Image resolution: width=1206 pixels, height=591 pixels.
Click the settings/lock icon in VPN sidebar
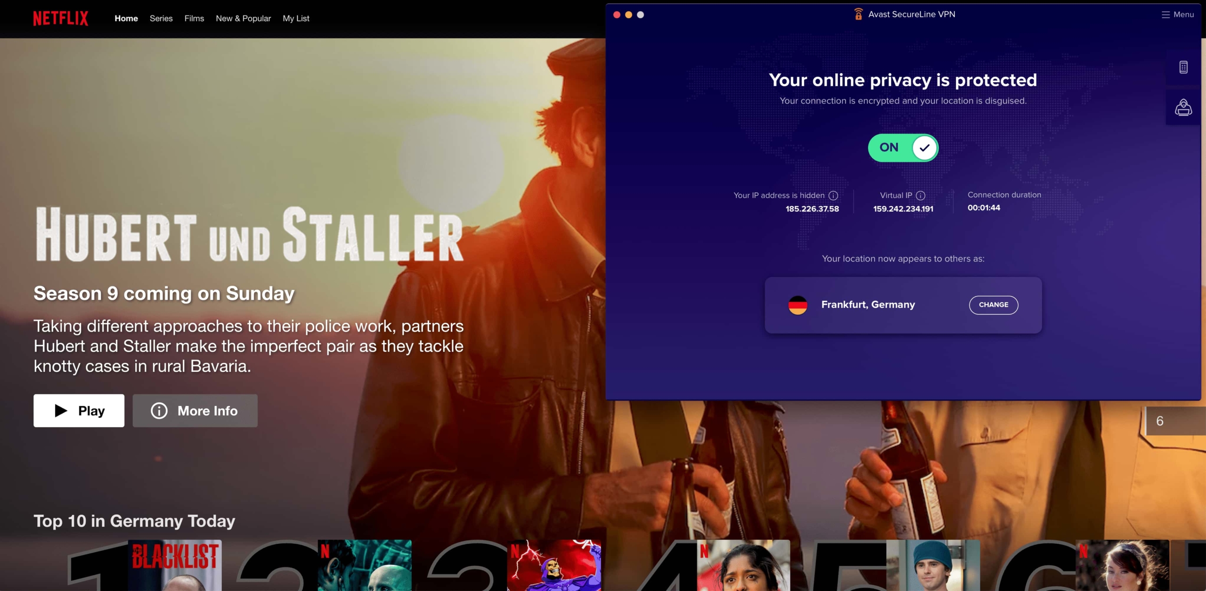pos(1184,108)
